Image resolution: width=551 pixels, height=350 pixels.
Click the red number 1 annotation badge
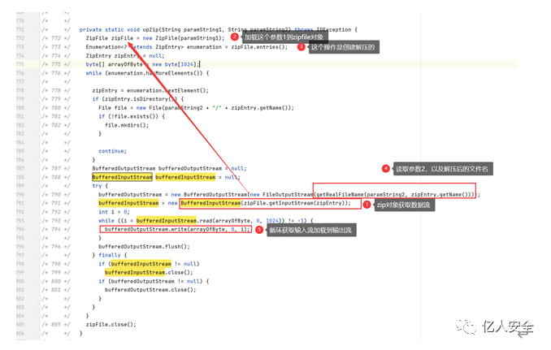(366, 205)
